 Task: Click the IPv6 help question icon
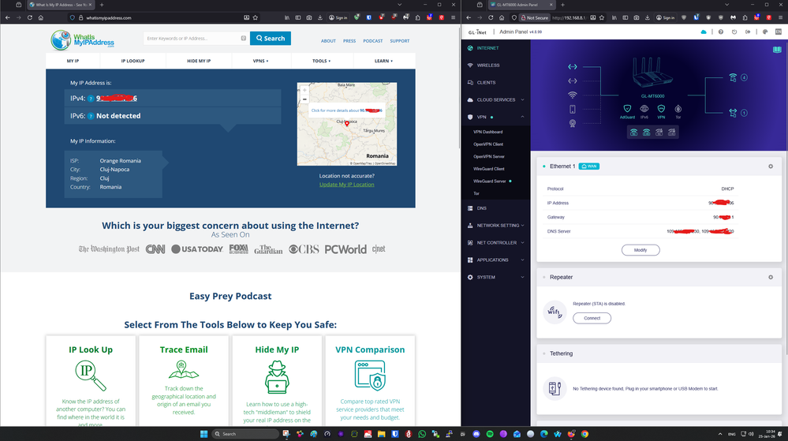click(x=91, y=116)
